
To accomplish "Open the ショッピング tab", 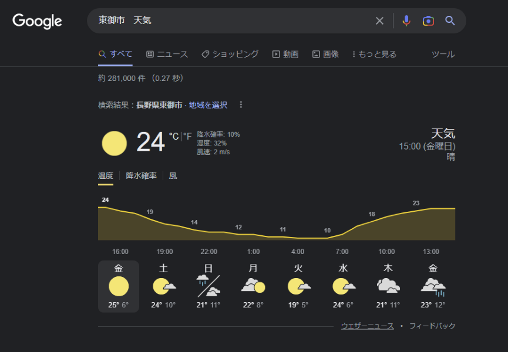I will pyautogui.click(x=230, y=54).
